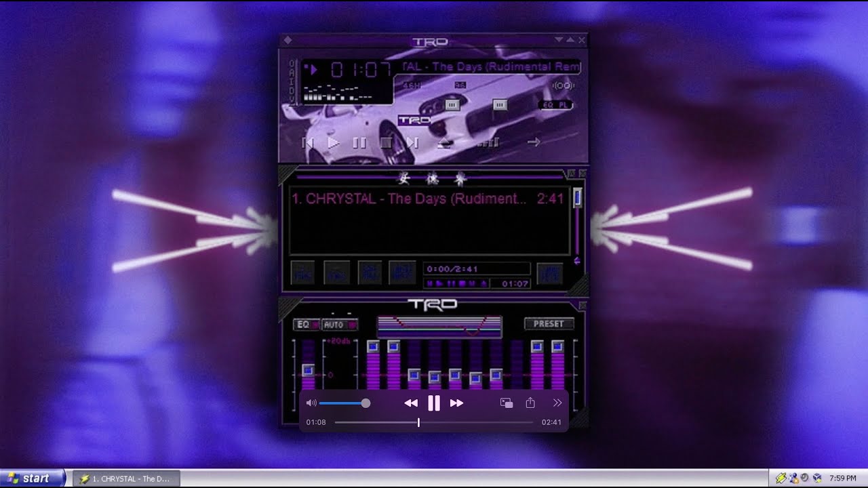Open the OAIDV clutterbar options
868x488 pixels.
[x=292, y=81]
